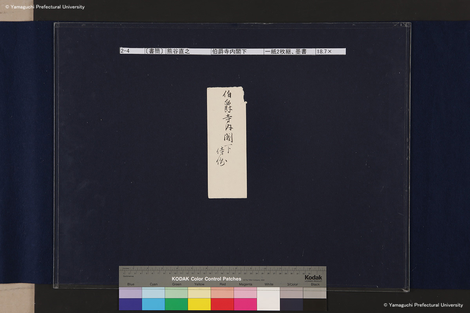
Task: Select the 一紙2枚継、墨書 description cell
Action: pyautogui.click(x=289, y=51)
